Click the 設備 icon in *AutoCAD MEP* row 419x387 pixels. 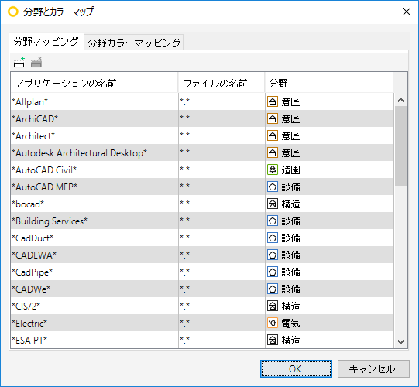[273, 187]
